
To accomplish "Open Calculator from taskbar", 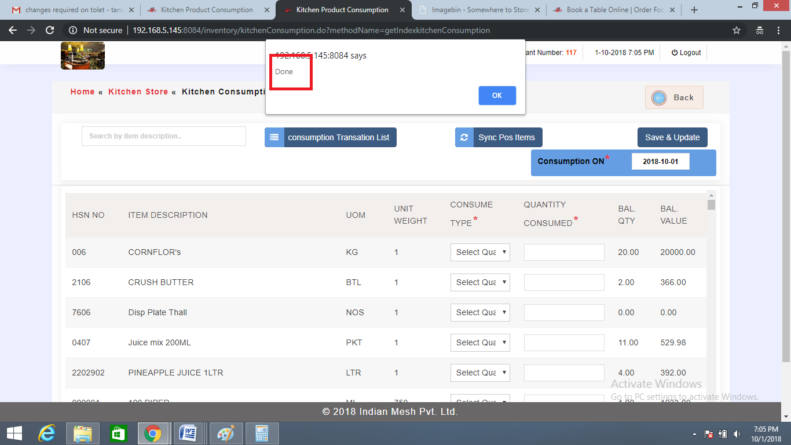I will pyautogui.click(x=262, y=433).
